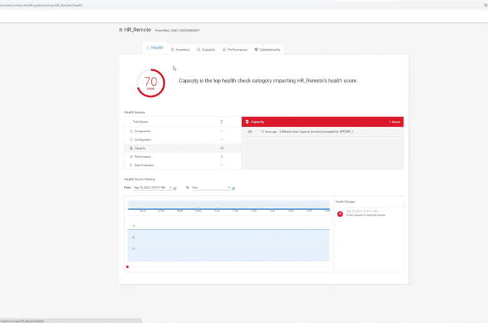Viewport: 488px width, 323px height.
Task: Click the database icon in red Capacity header
Action: coord(247,122)
